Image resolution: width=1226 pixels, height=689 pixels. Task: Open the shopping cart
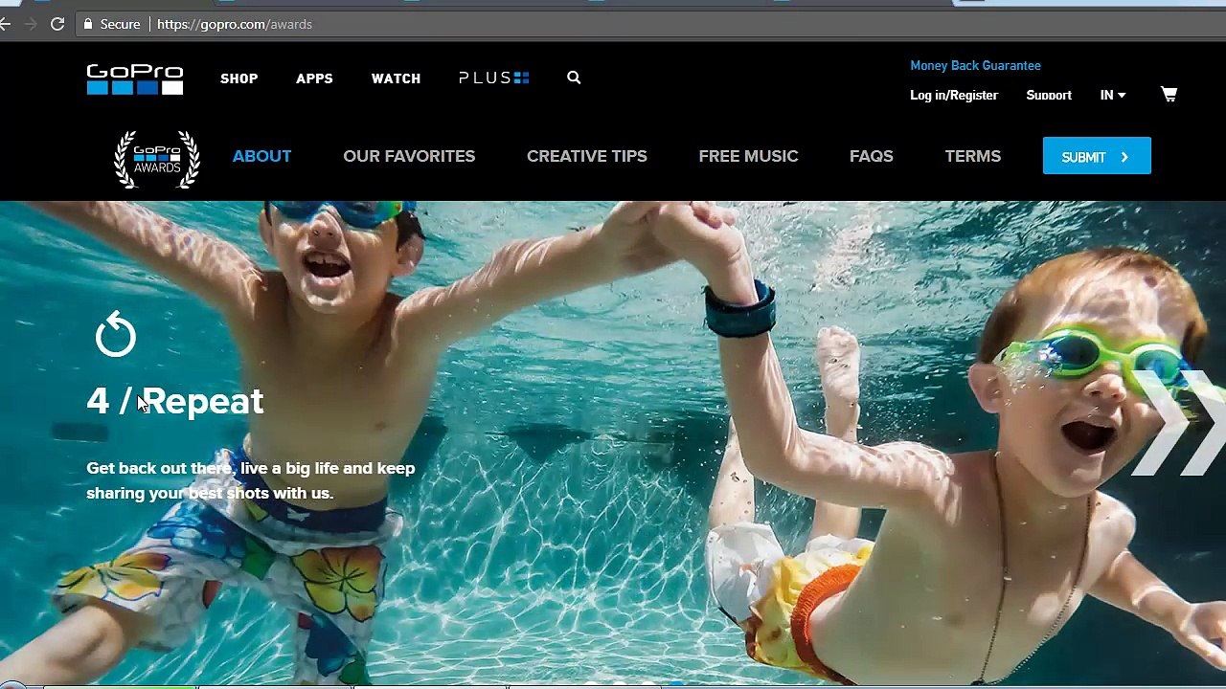coord(1169,94)
